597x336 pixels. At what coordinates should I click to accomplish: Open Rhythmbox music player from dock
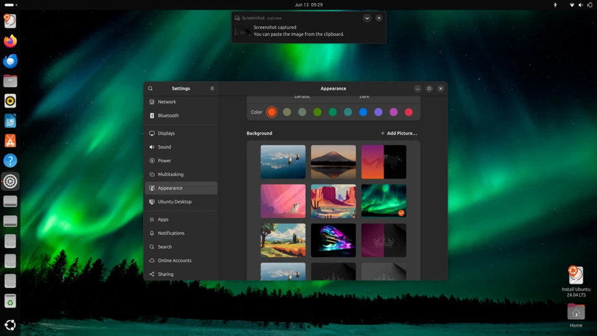coord(10,101)
